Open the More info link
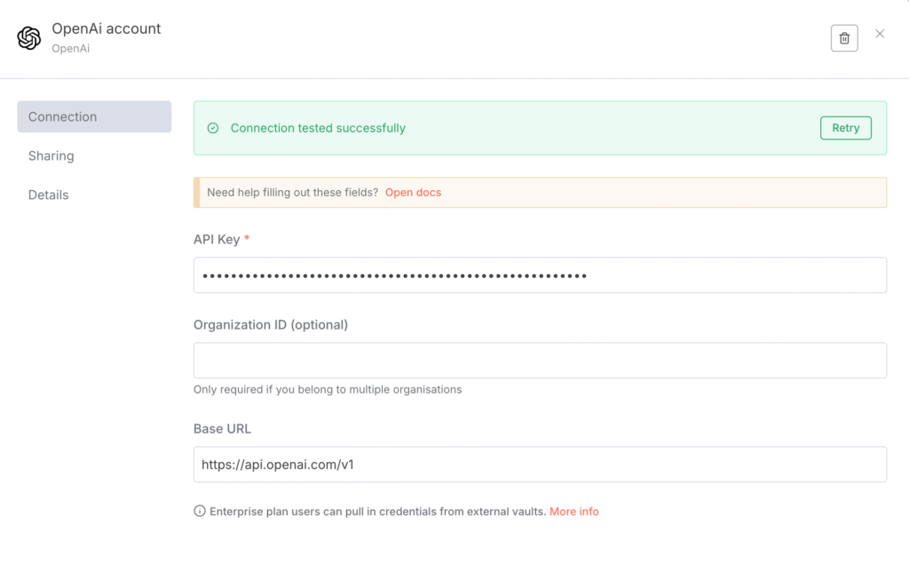The height and width of the screenshot is (573, 909). pos(573,512)
